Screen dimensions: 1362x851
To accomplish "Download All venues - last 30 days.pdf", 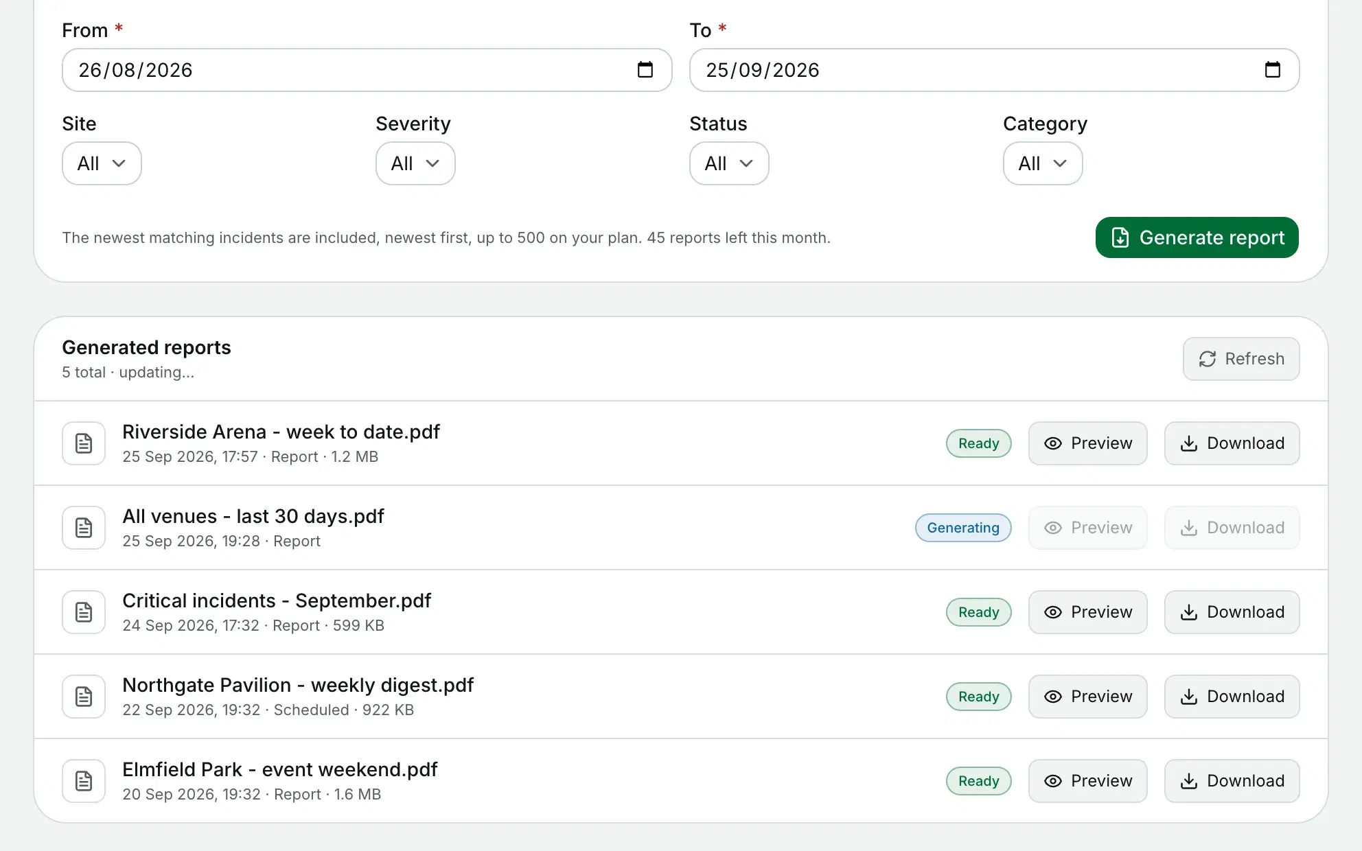I will tap(1232, 528).
